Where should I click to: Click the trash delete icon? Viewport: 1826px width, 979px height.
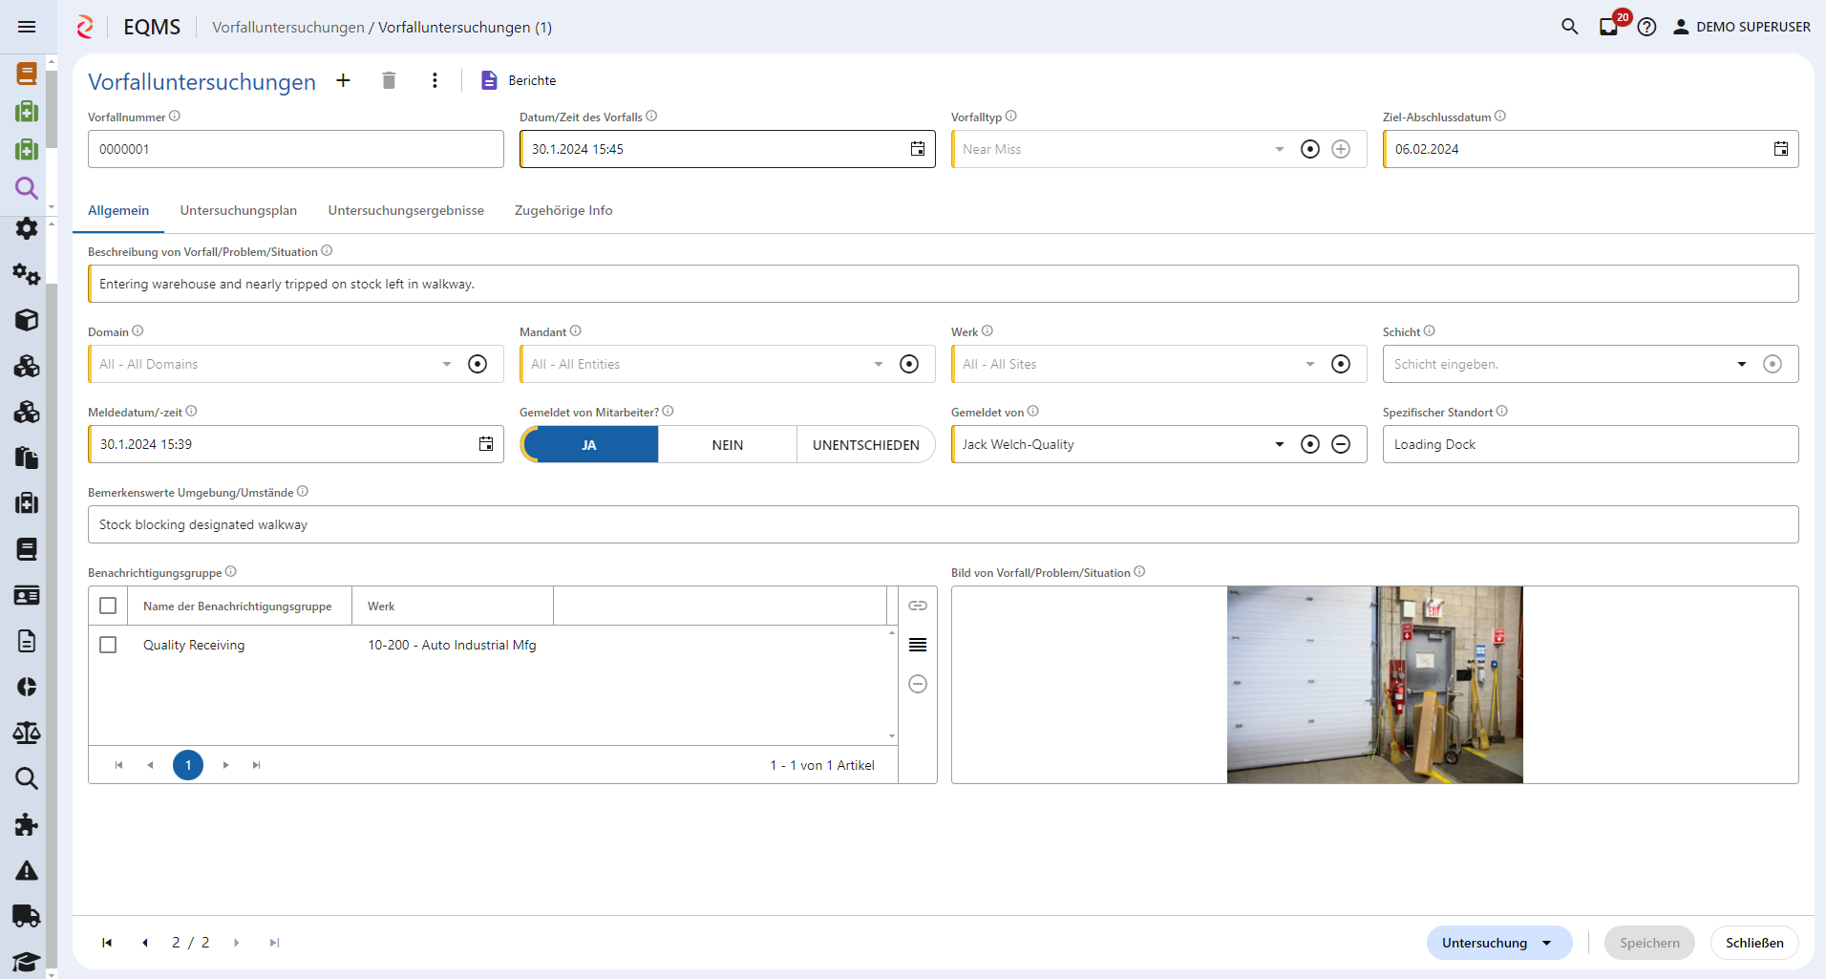point(389,80)
